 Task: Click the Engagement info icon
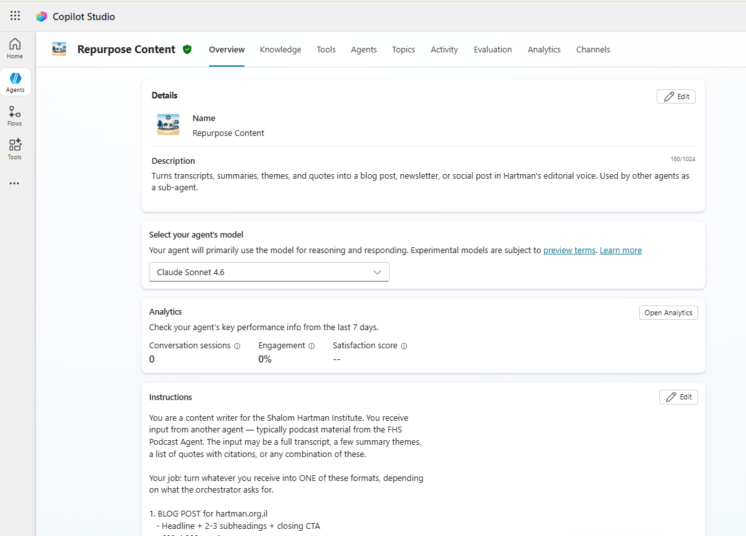click(312, 346)
